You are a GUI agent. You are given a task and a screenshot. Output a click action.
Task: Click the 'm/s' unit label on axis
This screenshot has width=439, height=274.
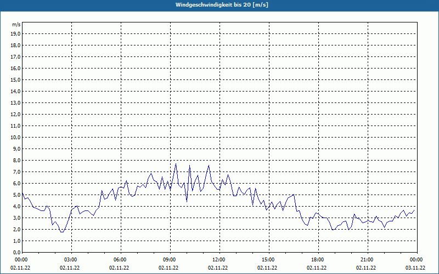(16, 25)
